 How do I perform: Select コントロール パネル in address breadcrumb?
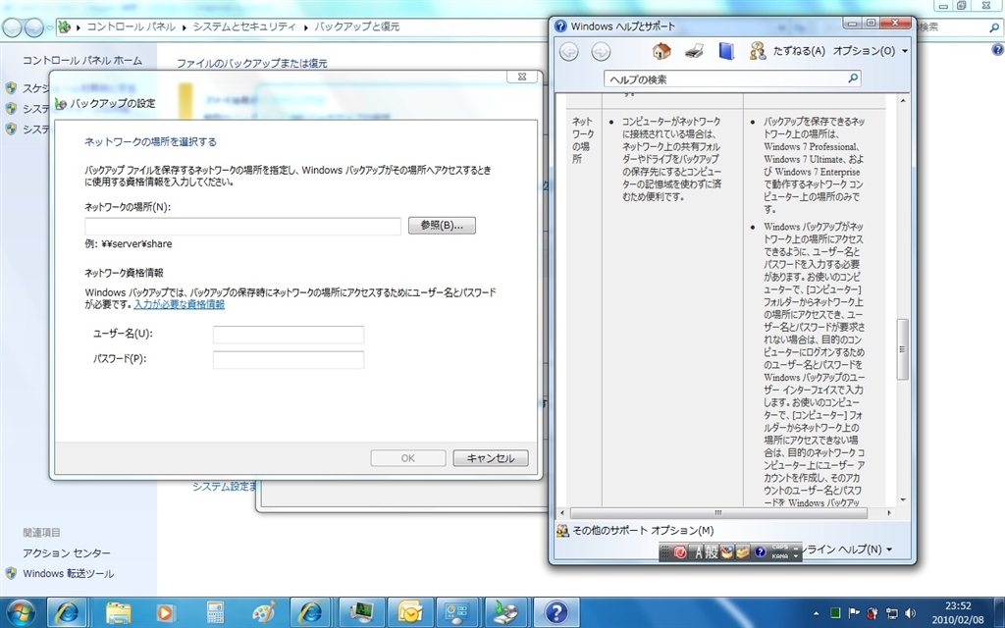pyautogui.click(x=131, y=26)
